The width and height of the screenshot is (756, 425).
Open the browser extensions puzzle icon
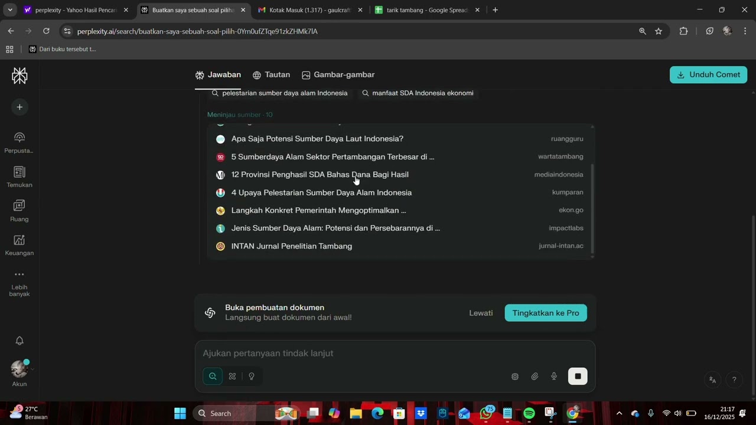coord(683,31)
